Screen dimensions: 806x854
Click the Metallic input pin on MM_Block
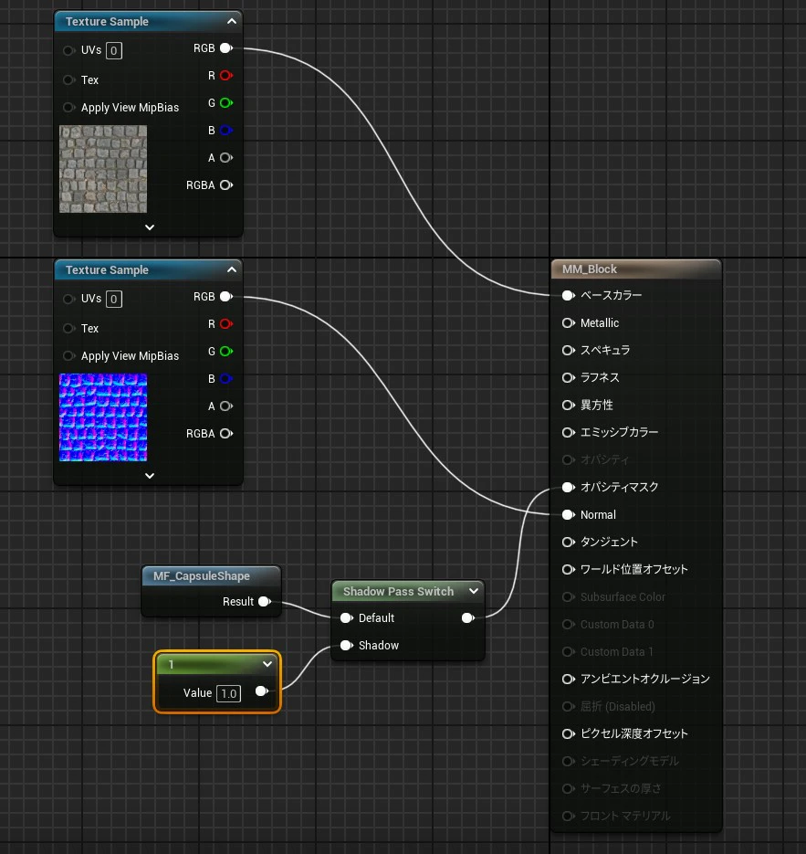(568, 323)
